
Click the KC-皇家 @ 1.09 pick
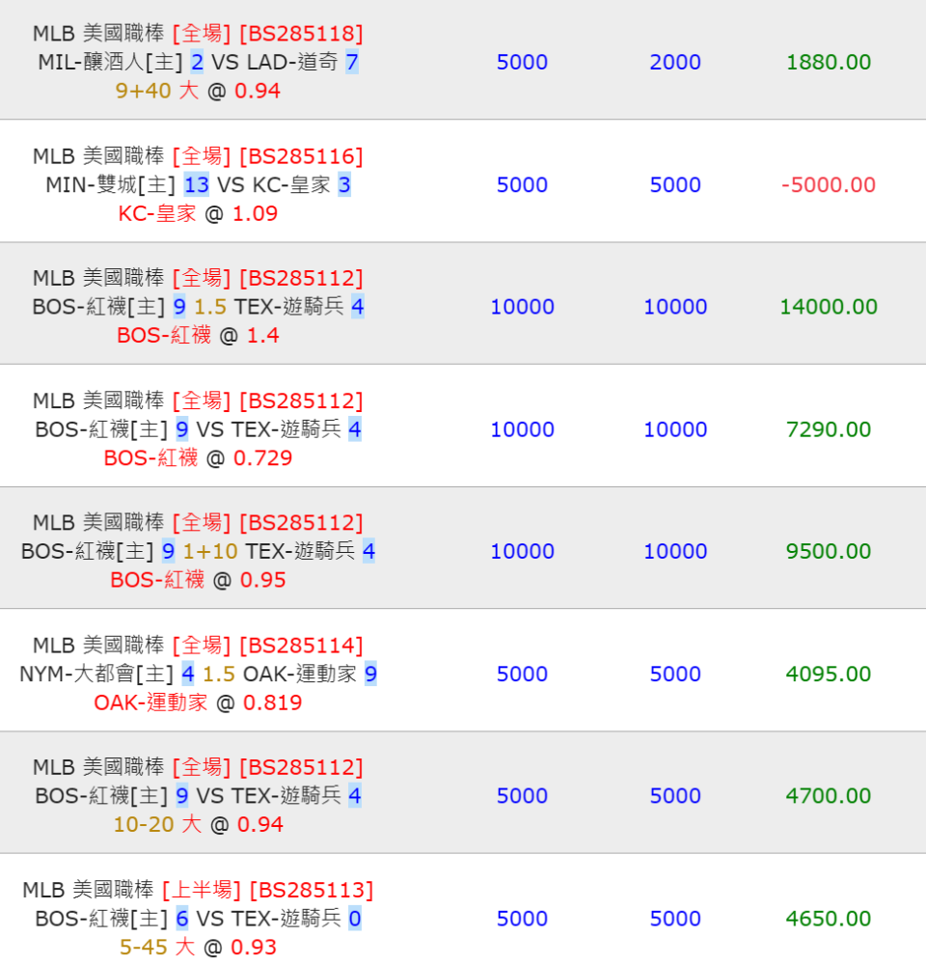pyautogui.click(x=198, y=214)
